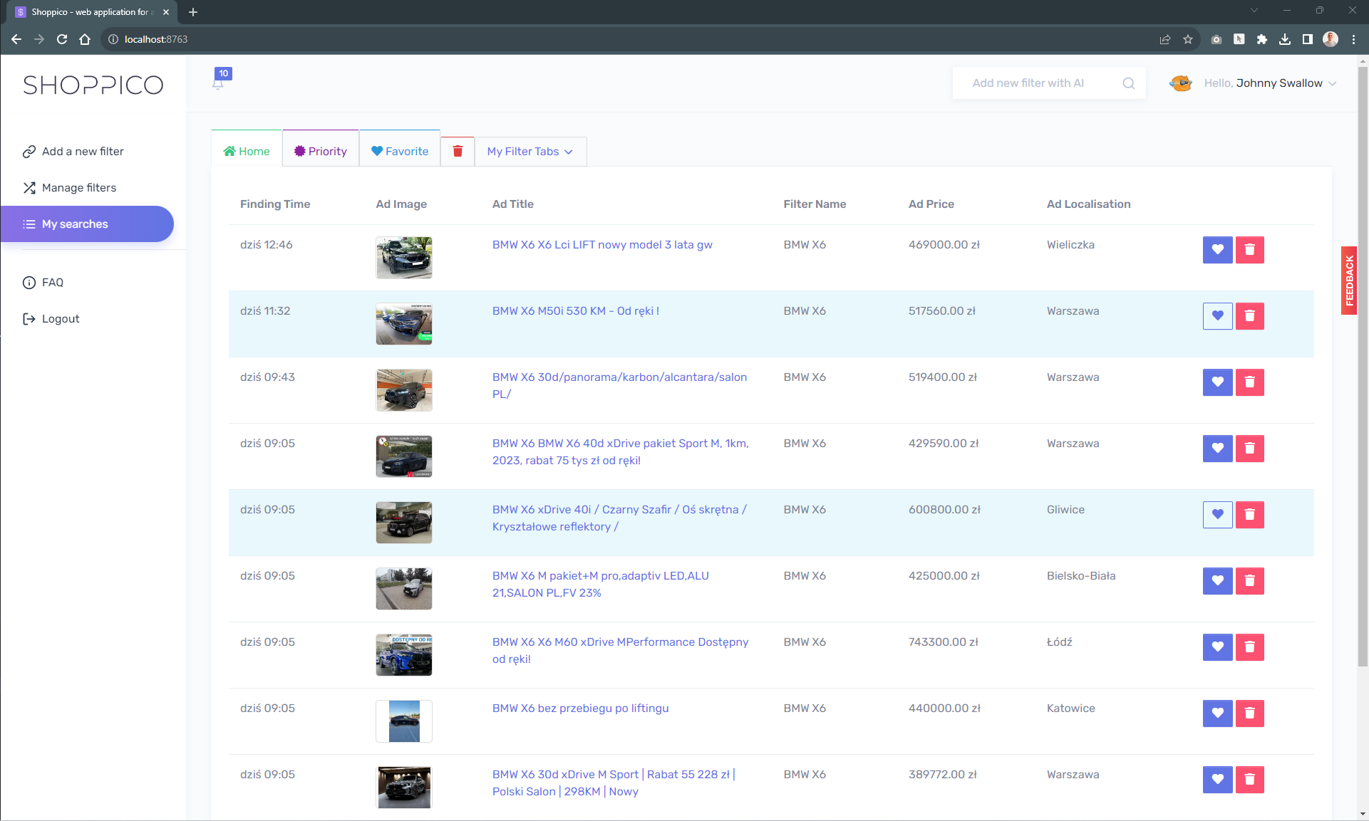Delete the BMW X6 Lci LIFT ad
This screenshot has width=1369, height=821.
click(x=1249, y=250)
